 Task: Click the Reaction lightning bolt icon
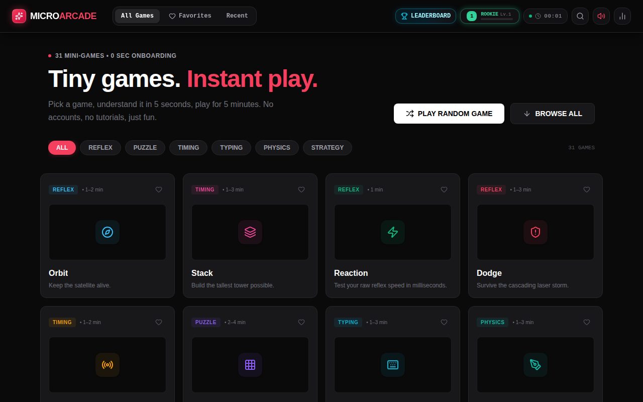(x=393, y=232)
